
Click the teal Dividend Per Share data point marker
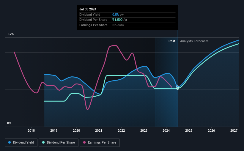click(x=177, y=88)
